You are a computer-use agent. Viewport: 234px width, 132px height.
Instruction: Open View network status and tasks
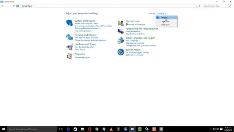click(x=86, y=38)
